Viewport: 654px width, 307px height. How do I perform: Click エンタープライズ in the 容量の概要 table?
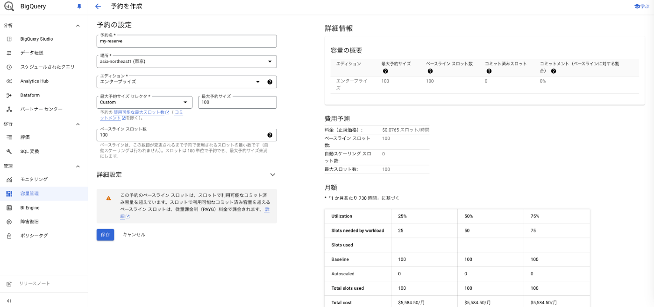[351, 84]
